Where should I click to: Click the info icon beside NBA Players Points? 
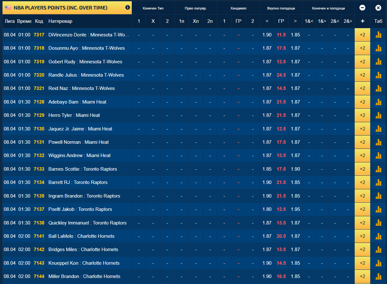128,8
